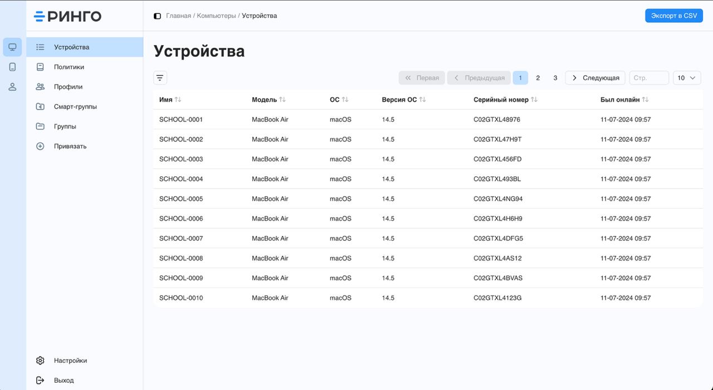The height and width of the screenshot is (390, 713).
Task: Open the users section via person icon in rail
Action: 12,86
